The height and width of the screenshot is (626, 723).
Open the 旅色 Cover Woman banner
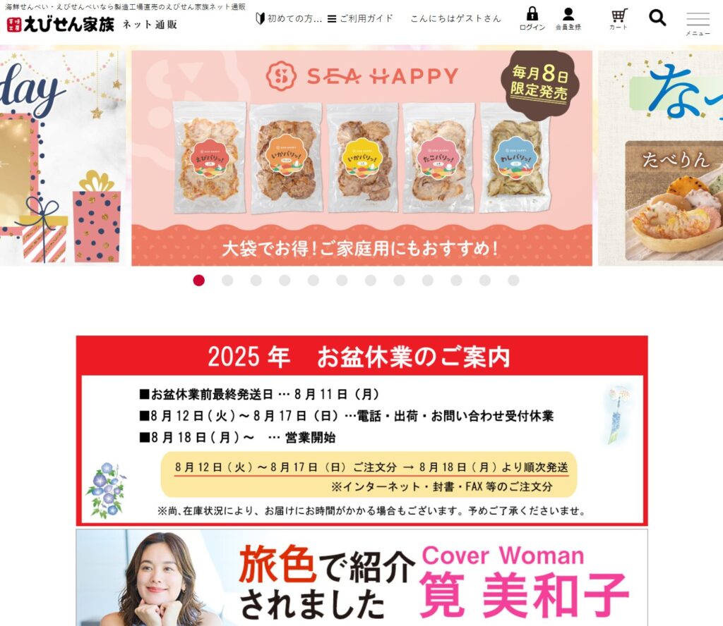362,577
